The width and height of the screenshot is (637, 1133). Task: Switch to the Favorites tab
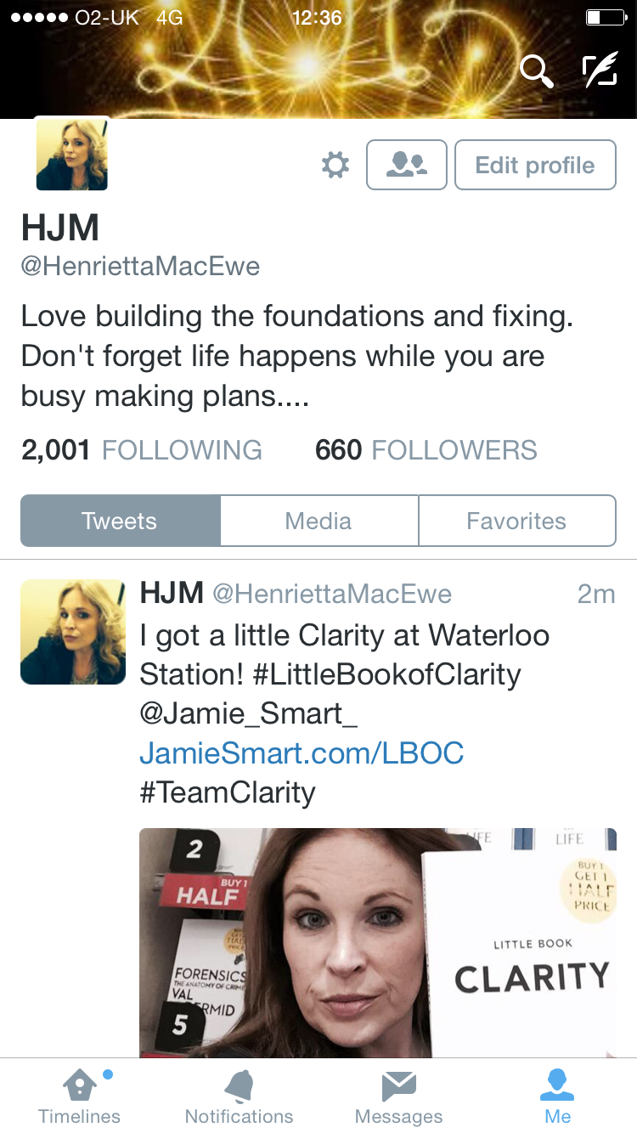516,521
